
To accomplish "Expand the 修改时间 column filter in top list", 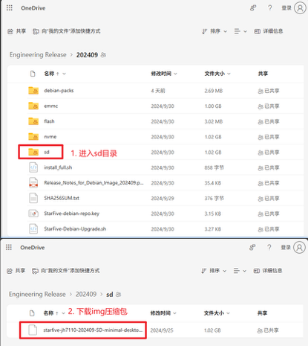I will click(x=164, y=74).
